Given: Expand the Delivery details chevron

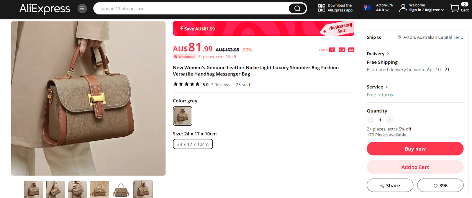Looking at the screenshot, I should point(388,54).
